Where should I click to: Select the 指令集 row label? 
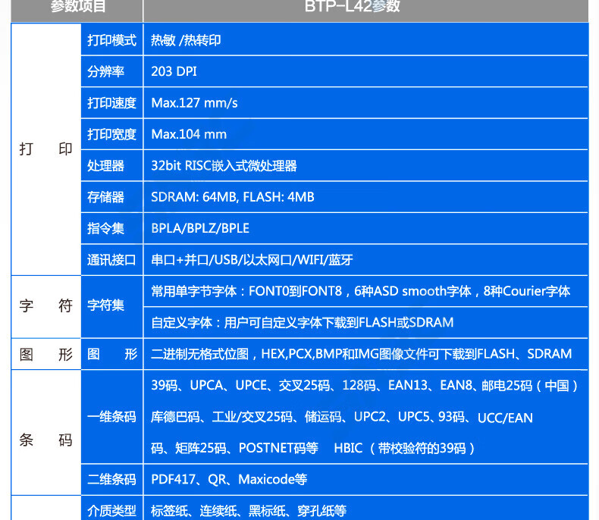[x=106, y=228]
